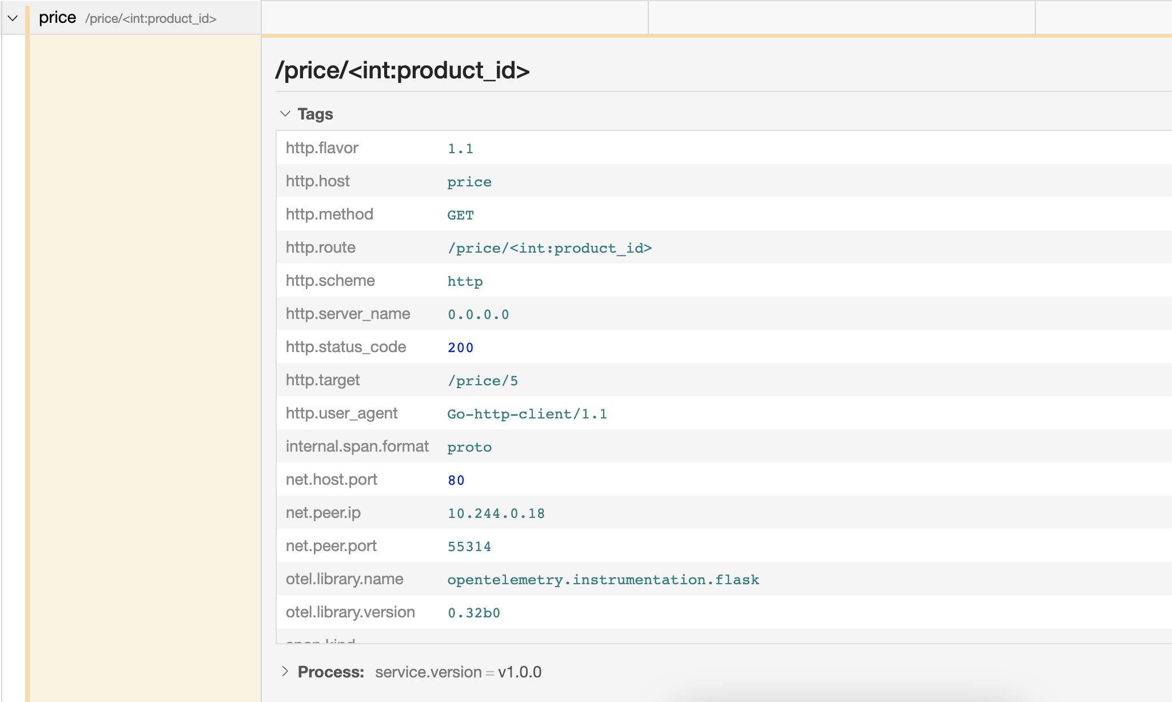Click the net.peer.ip 10.244.0.18 value
This screenshot has width=1172, height=702.
496,513
